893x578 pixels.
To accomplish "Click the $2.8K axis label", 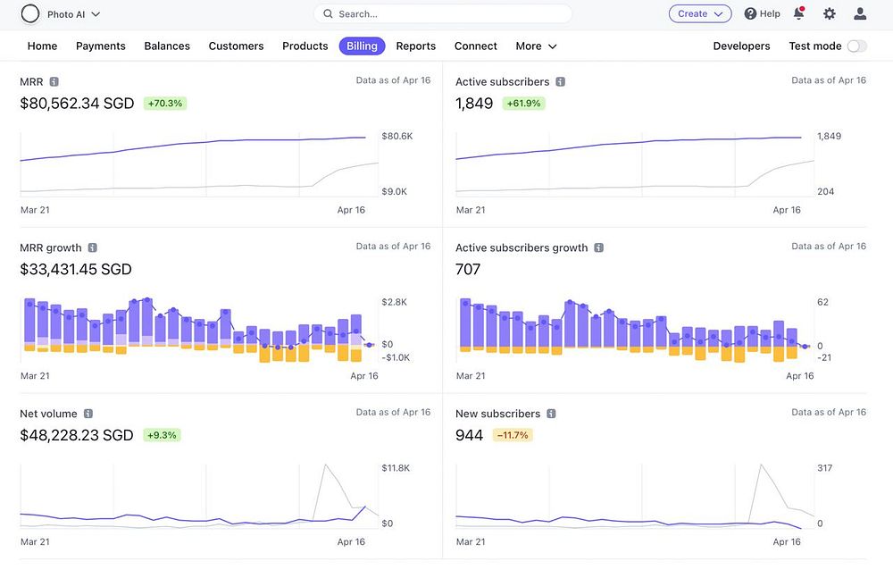I will coord(394,302).
